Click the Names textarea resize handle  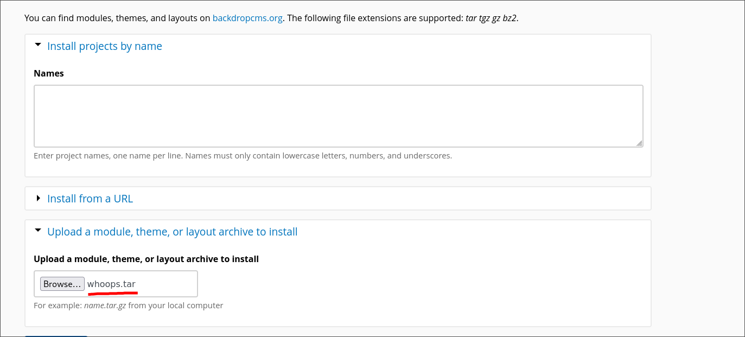(639, 143)
